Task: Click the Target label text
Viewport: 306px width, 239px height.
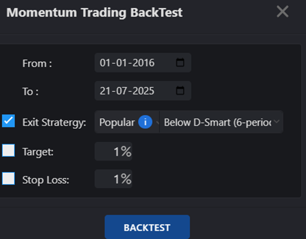Action: pos(38,152)
